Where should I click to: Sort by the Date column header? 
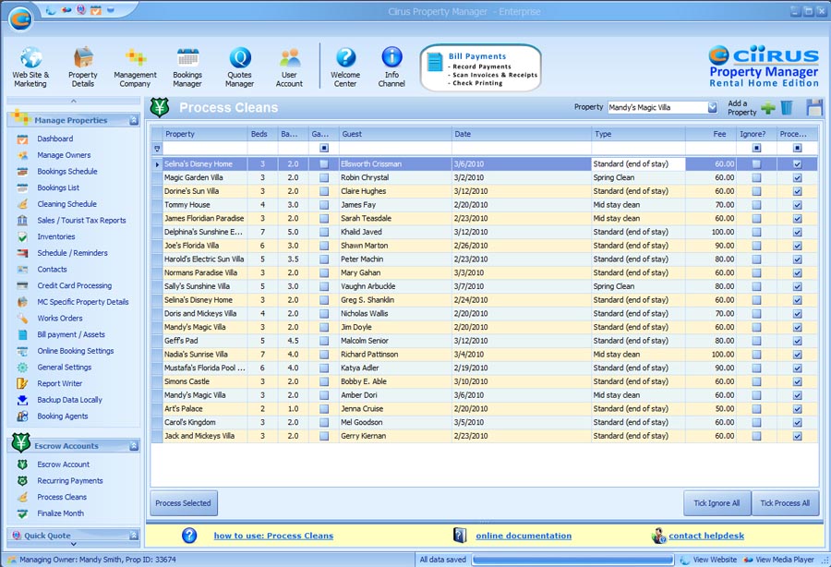tap(521, 134)
